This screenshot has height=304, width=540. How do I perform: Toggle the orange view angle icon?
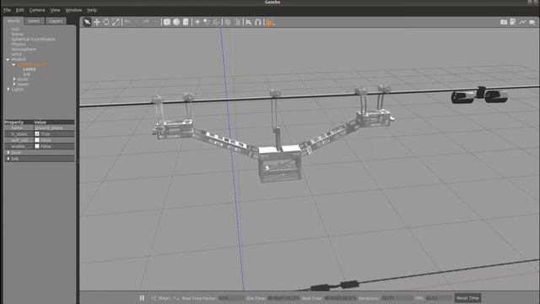click(269, 23)
